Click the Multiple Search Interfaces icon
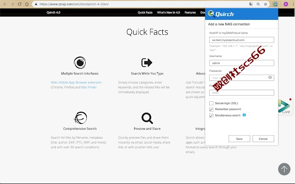Screen dimensions: 295x184 [80, 63]
